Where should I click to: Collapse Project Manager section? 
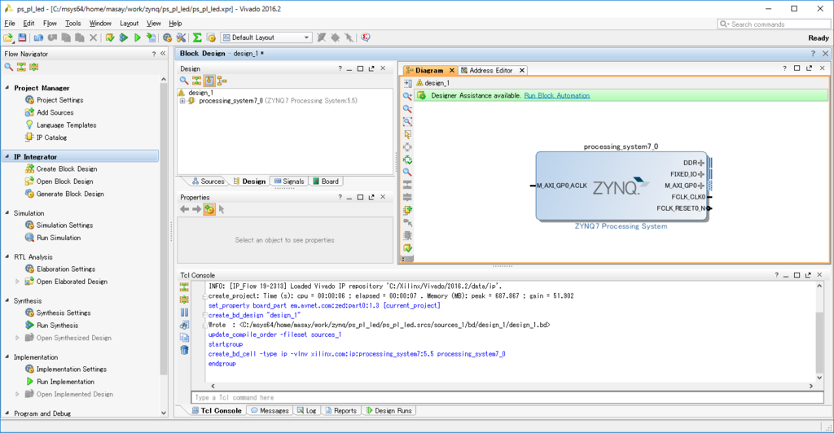click(7, 88)
